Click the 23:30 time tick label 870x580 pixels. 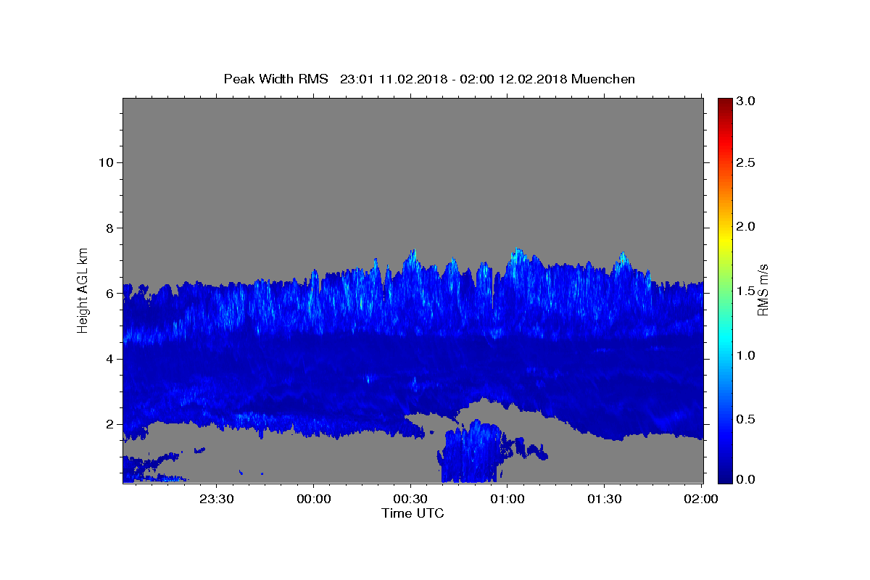(x=217, y=499)
